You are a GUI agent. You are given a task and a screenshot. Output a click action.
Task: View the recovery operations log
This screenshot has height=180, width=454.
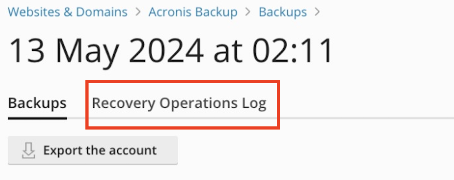click(x=179, y=103)
